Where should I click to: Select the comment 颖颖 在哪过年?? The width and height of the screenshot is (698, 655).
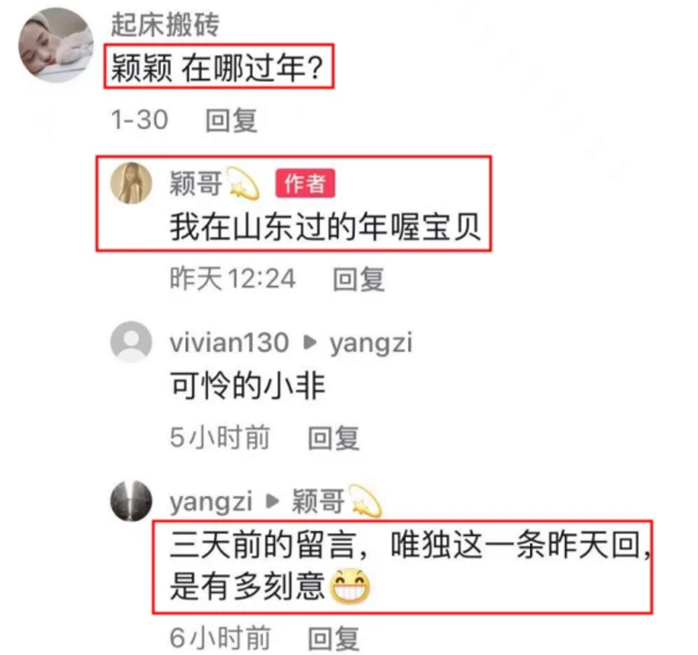coord(217,68)
